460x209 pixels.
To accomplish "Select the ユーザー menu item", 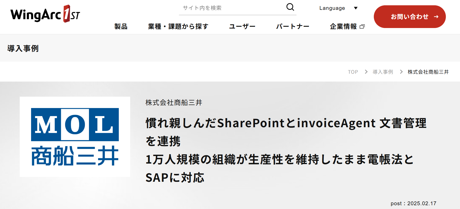I will (242, 27).
